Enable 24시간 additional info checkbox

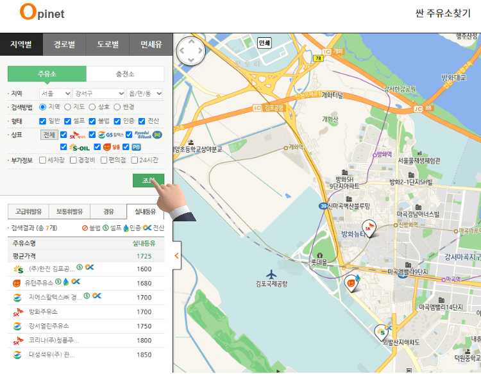(x=135, y=160)
